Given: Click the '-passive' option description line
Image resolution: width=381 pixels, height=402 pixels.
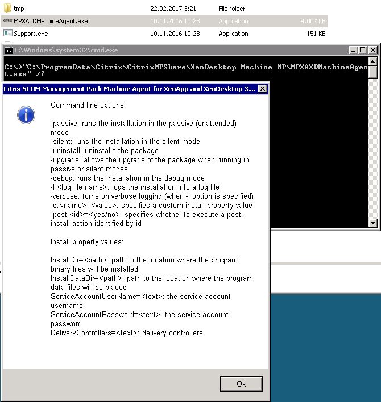Looking at the screenshot, I should (x=144, y=128).
